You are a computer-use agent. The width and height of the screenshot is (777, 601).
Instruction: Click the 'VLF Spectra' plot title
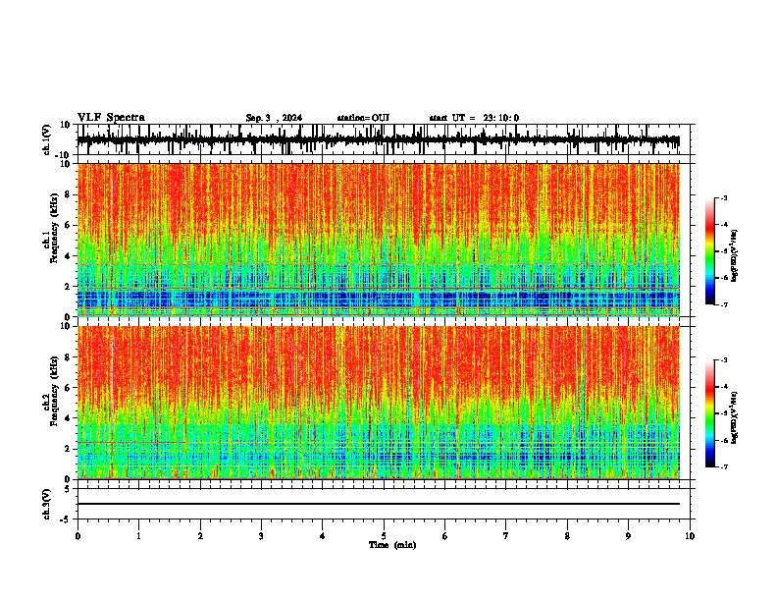[x=111, y=118]
